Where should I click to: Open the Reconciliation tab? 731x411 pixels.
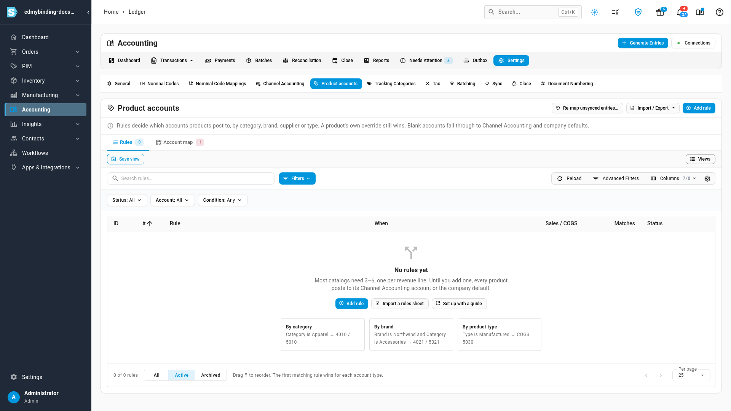tap(302, 61)
